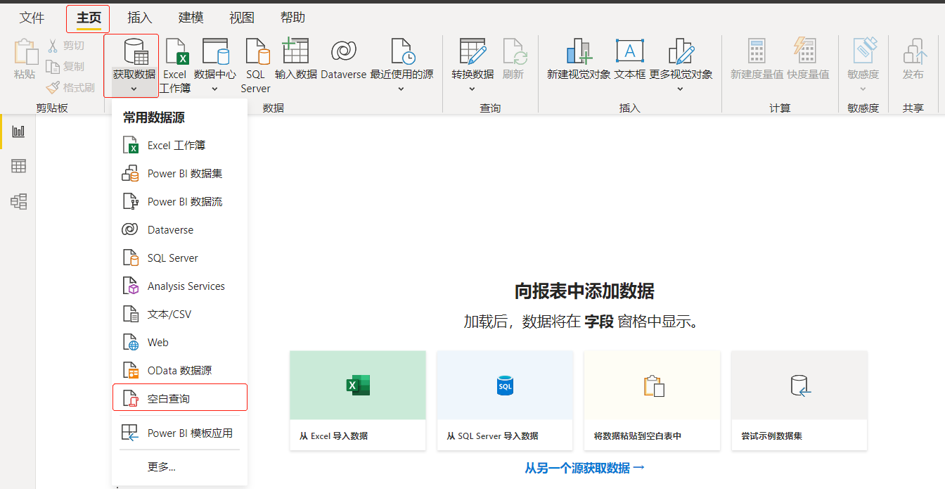945x489 pixels.
Task: Expand the 更多视觉对象 dropdown arrow
Action: [680, 89]
